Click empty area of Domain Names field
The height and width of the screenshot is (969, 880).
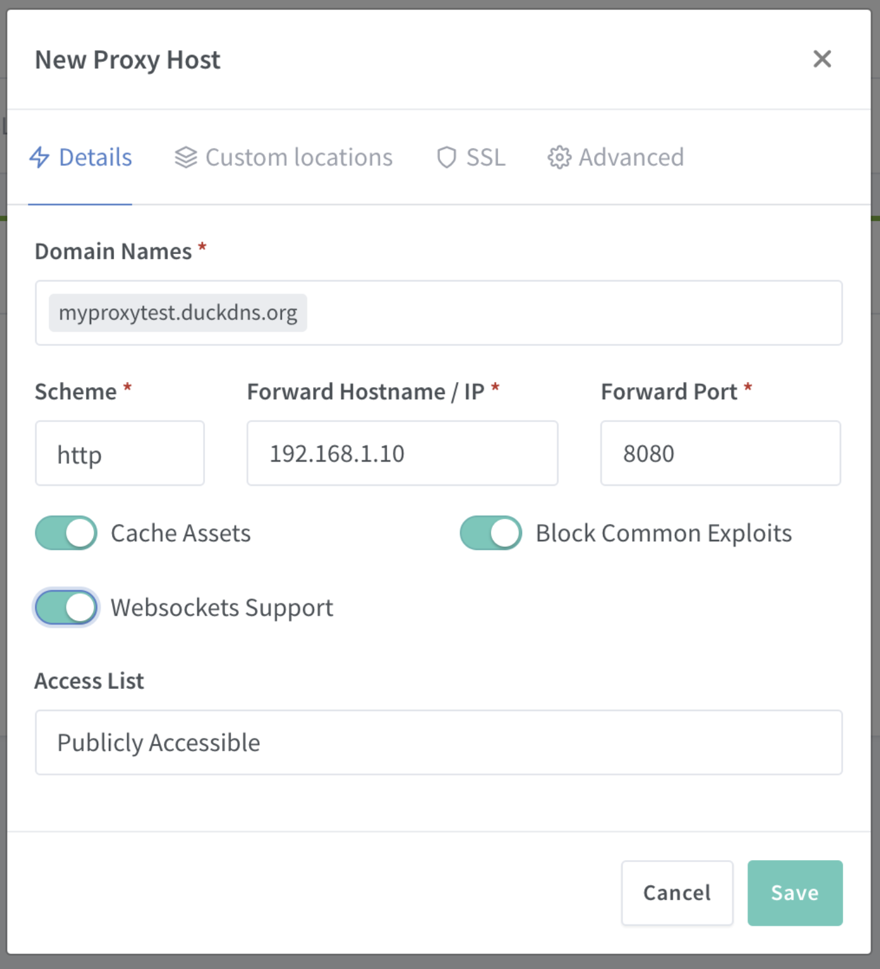click(x=573, y=313)
